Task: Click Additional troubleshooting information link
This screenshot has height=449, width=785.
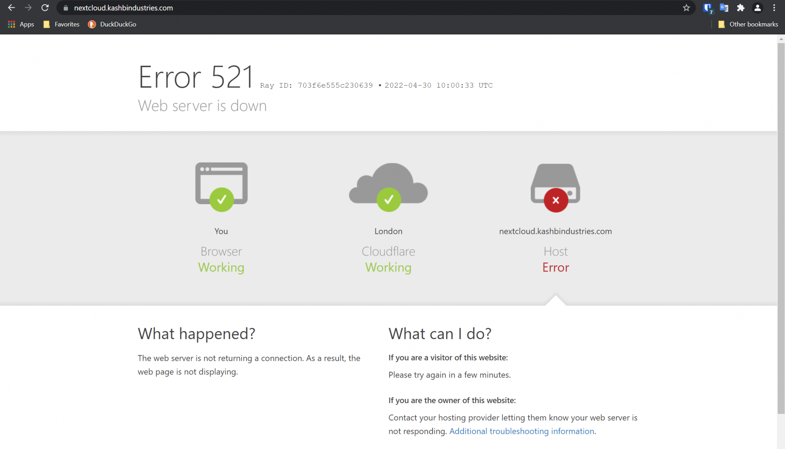Action: [522, 431]
